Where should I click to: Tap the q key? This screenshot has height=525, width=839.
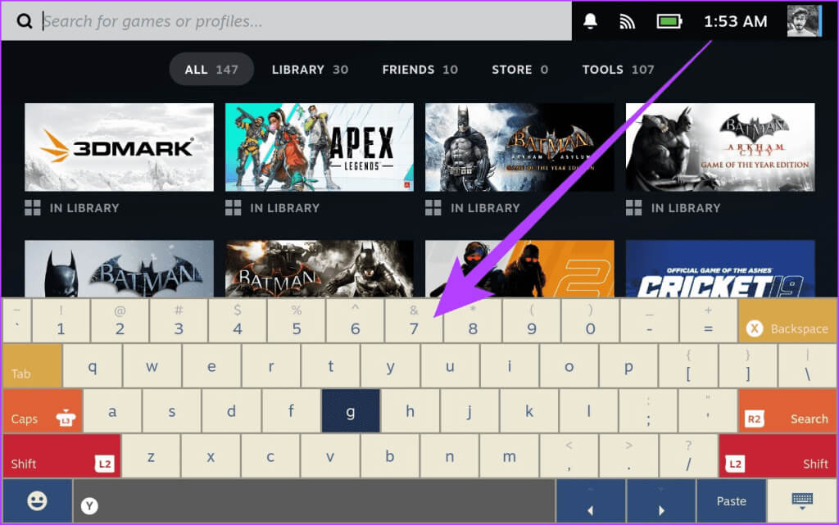click(93, 365)
